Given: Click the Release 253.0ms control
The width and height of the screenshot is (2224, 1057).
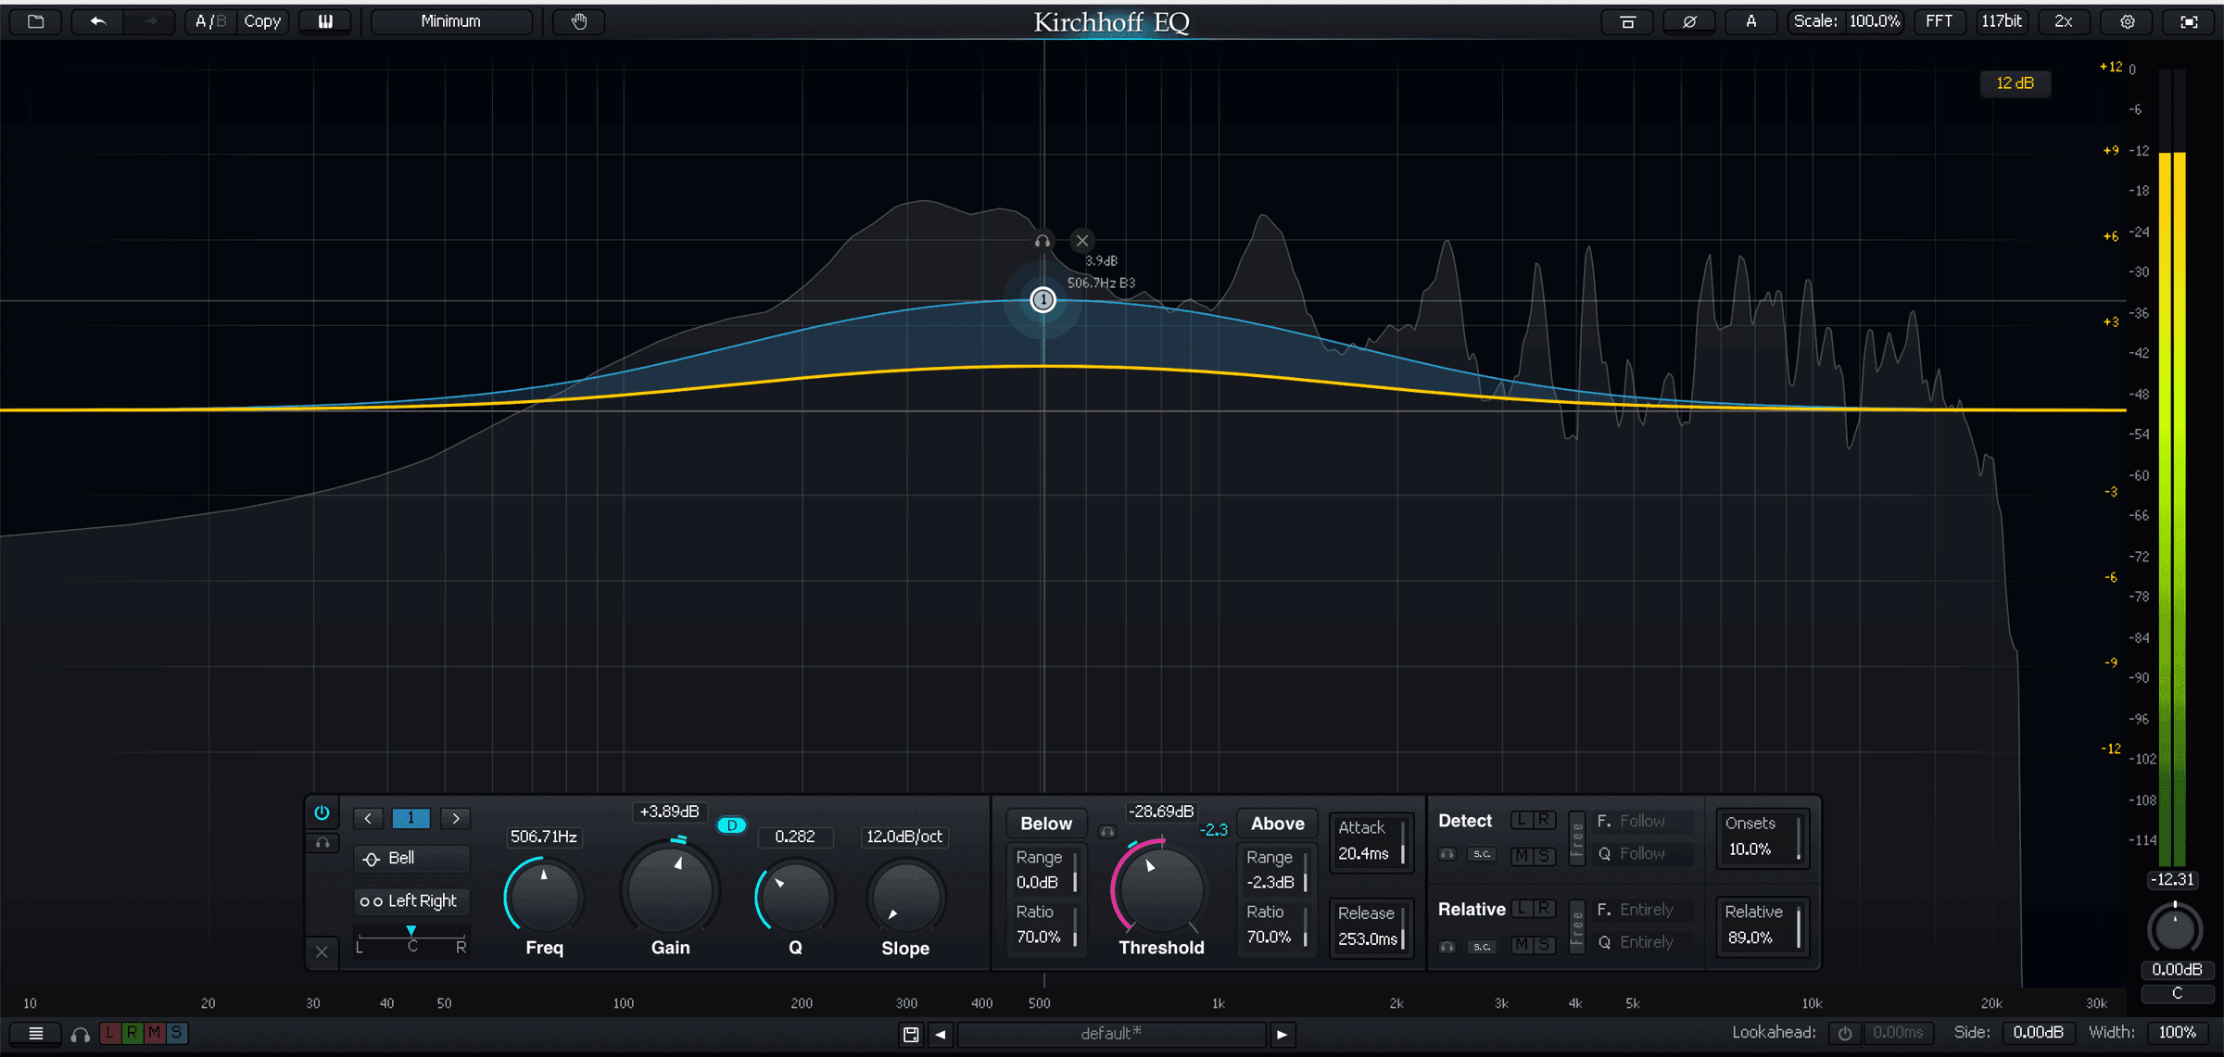Looking at the screenshot, I should (1371, 926).
